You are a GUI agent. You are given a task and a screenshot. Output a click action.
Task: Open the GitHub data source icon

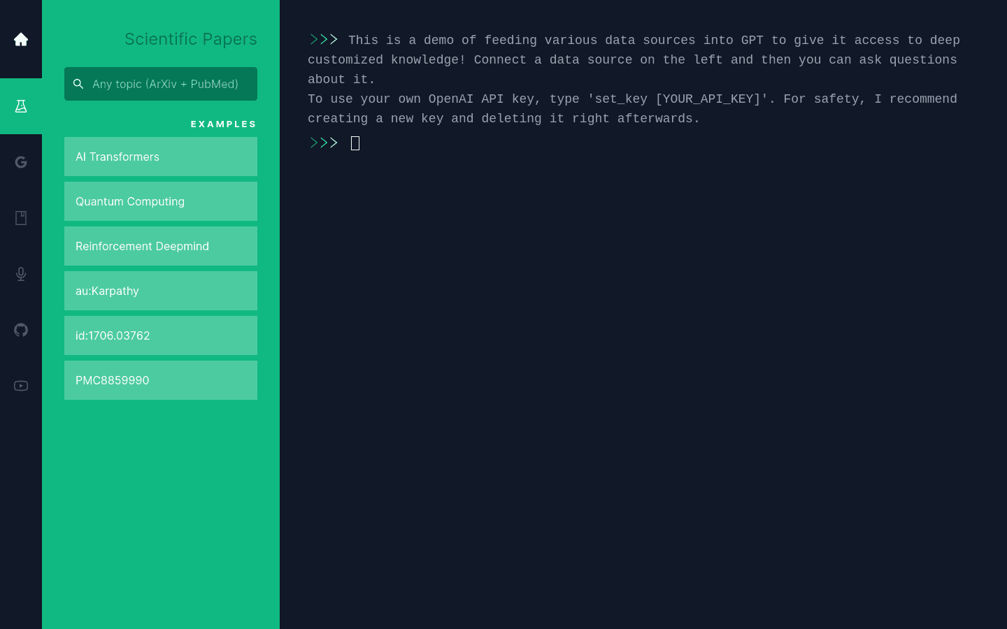coord(21,330)
